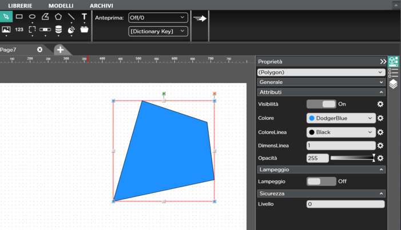
Task: Activate the line drawing tool
Action: [72, 17]
